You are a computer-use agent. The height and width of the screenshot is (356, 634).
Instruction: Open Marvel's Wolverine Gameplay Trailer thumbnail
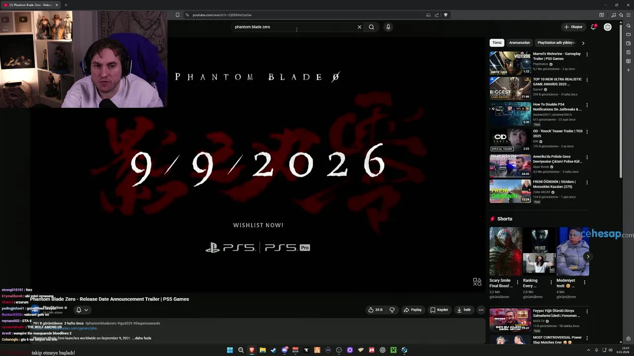[x=510, y=63]
